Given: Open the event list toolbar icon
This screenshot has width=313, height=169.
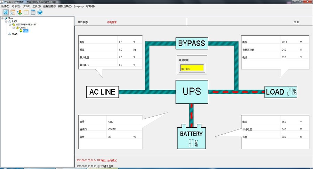Looking at the screenshot, I should [x=26, y=12].
